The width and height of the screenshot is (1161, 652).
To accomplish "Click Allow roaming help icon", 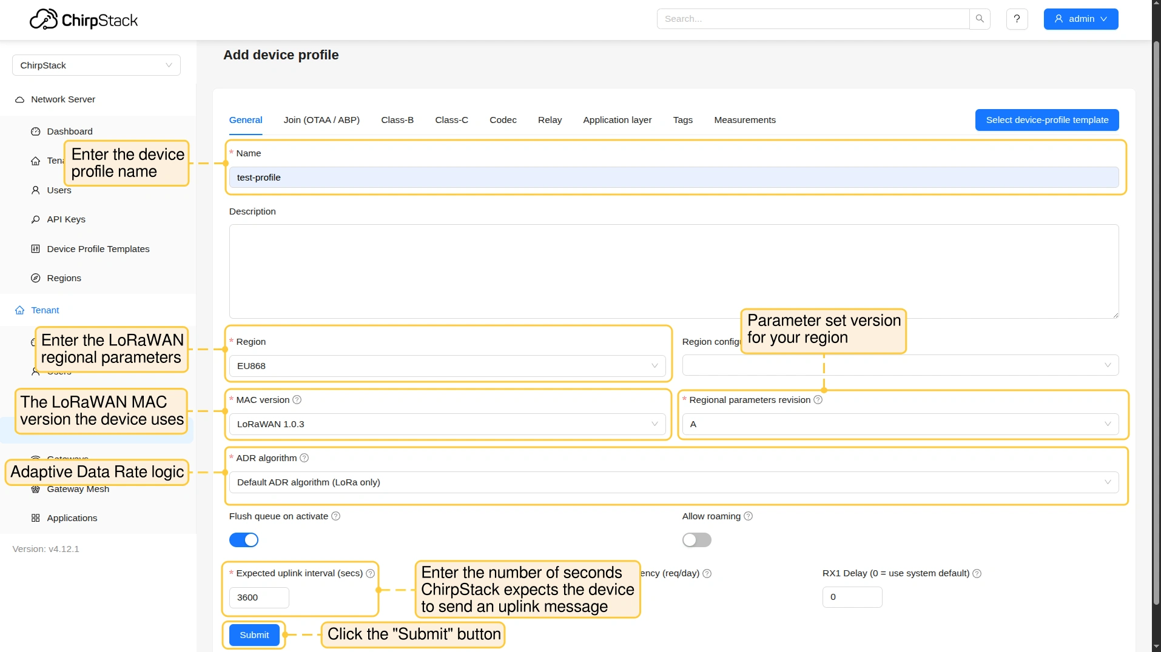I will click(x=748, y=516).
